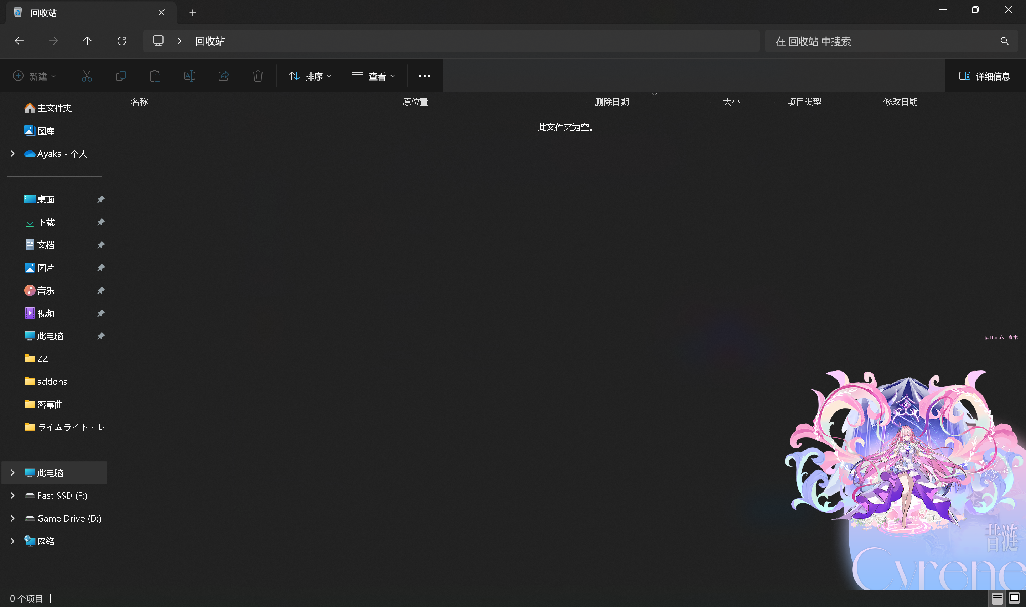Click the Delete trash can icon
The width and height of the screenshot is (1026, 607).
(258, 76)
